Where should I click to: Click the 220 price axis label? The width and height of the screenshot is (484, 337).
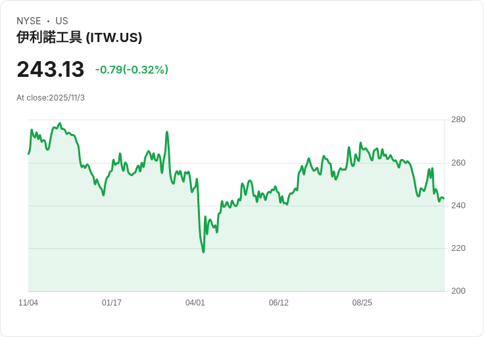458,248
